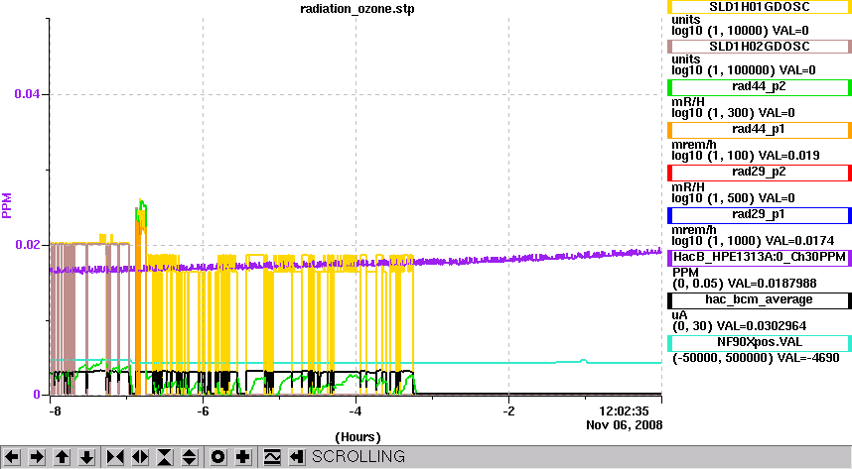Viewport: 852px width, 469px height.
Task: Select the rad44_p1 curve legend
Action: point(759,130)
